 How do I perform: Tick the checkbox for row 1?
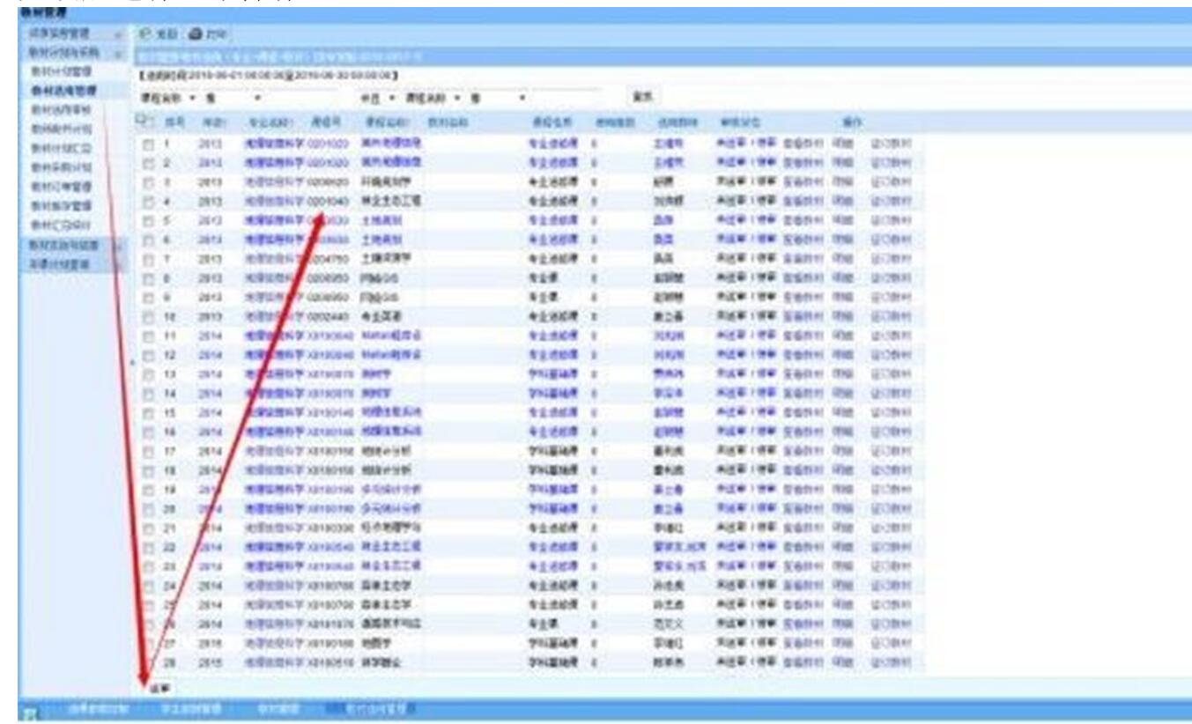[x=149, y=142]
